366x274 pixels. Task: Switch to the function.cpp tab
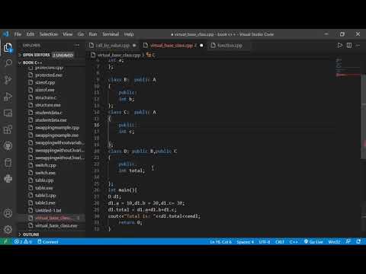230,46
